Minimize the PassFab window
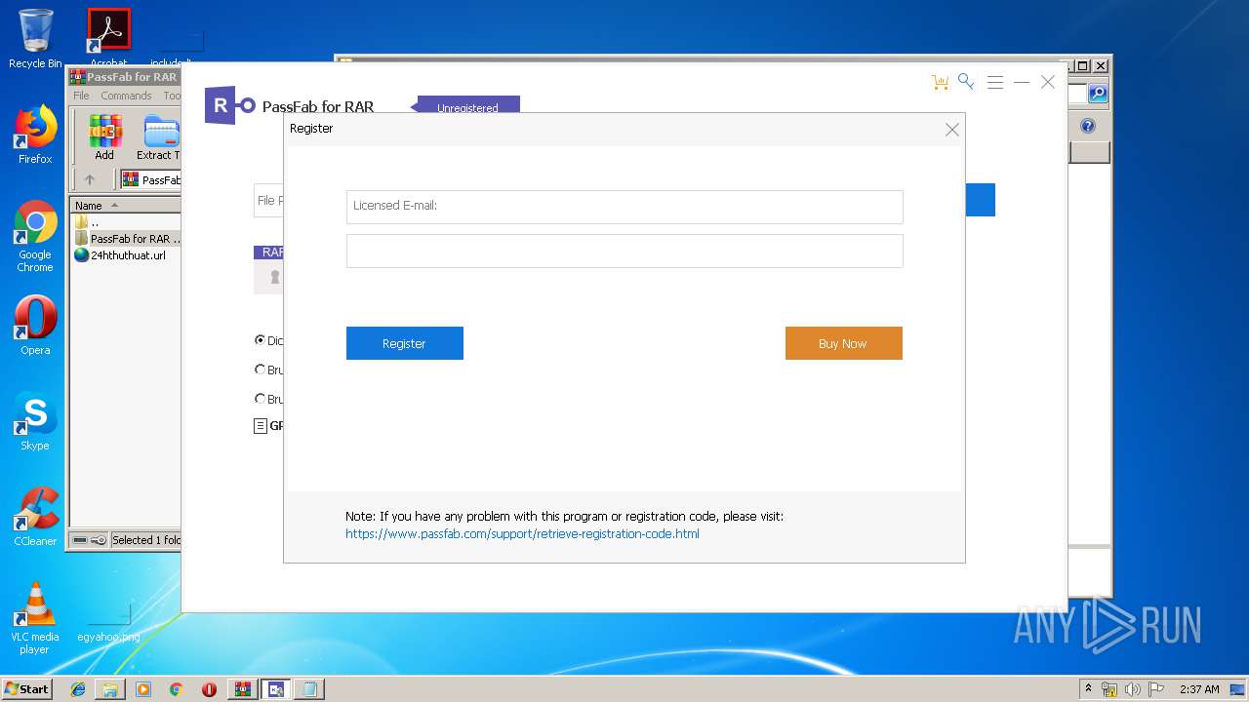 pyautogui.click(x=1022, y=83)
